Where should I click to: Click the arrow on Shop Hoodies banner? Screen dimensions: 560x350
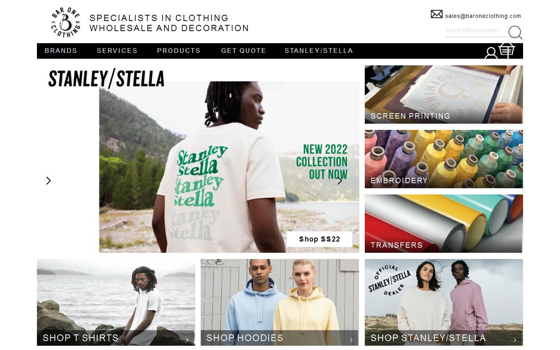click(x=351, y=340)
